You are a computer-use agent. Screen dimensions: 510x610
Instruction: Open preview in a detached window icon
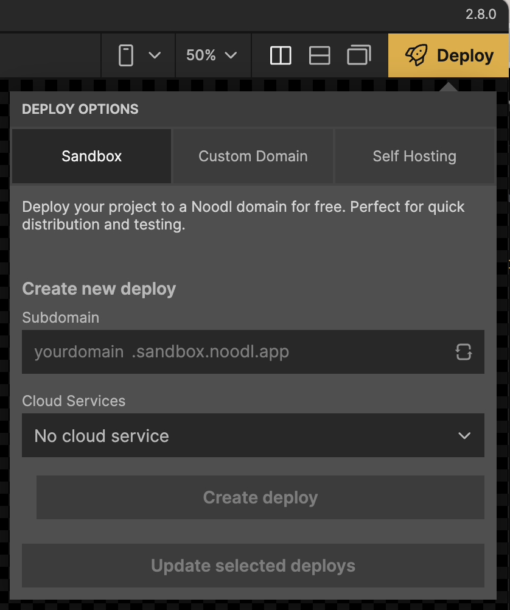(358, 55)
